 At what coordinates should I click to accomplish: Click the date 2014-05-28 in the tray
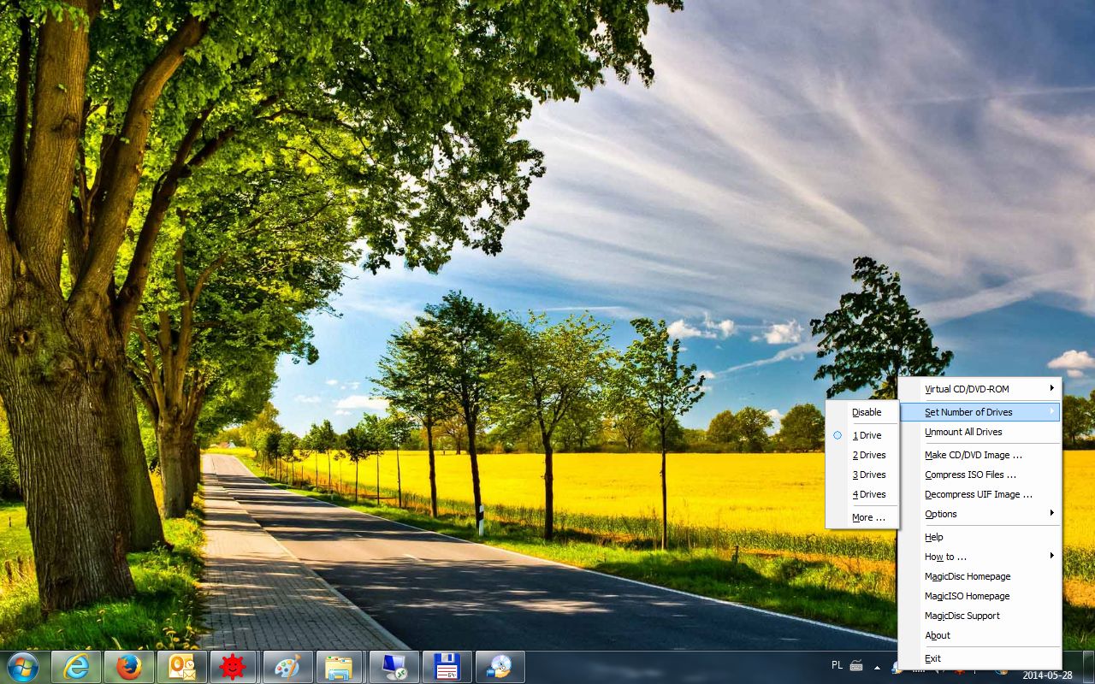click(x=1047, y=675)
